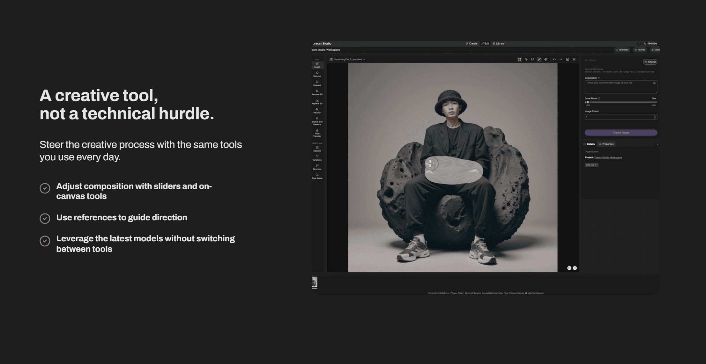Select the eraser icon in canvas toolbar
The width and height of the screenshot is (706, 364).
pos(546,59)
